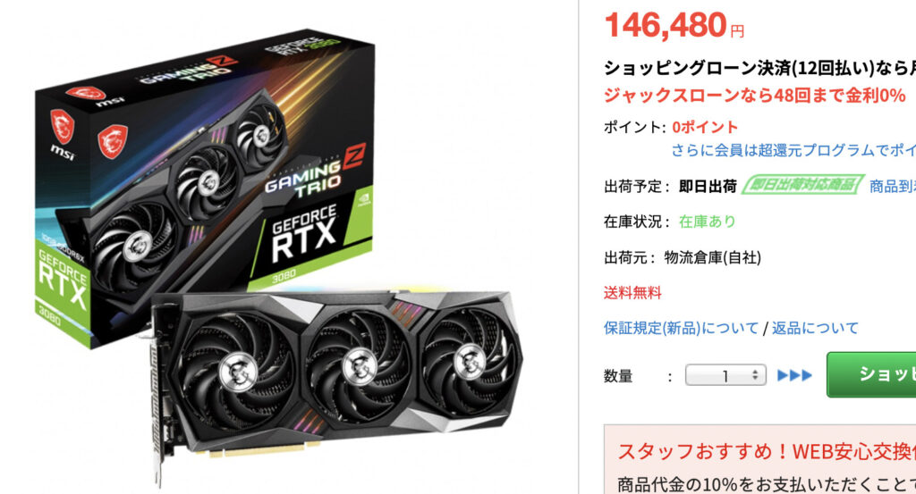Click the 146,480円 price
Viewport: 916px width, 494px height.
[674, 25]
